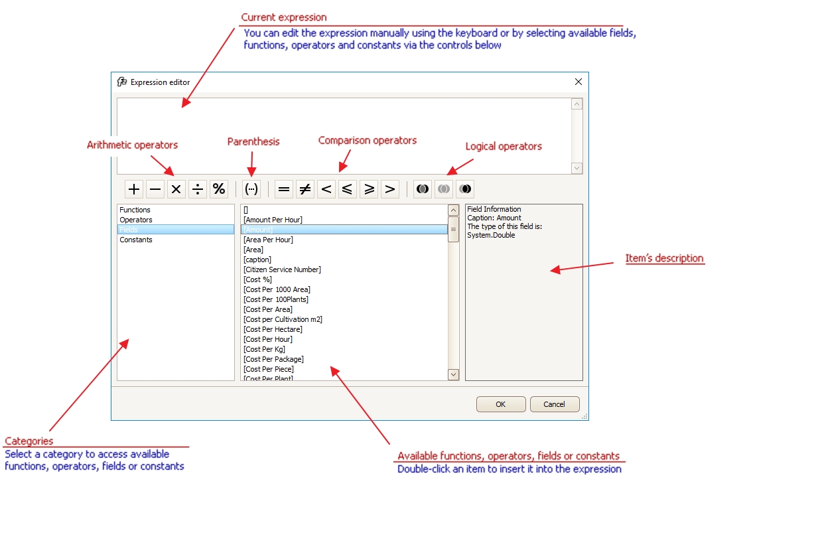Click inside the current expression text box
The image size is (818, 537).
[x=344, y=136]
